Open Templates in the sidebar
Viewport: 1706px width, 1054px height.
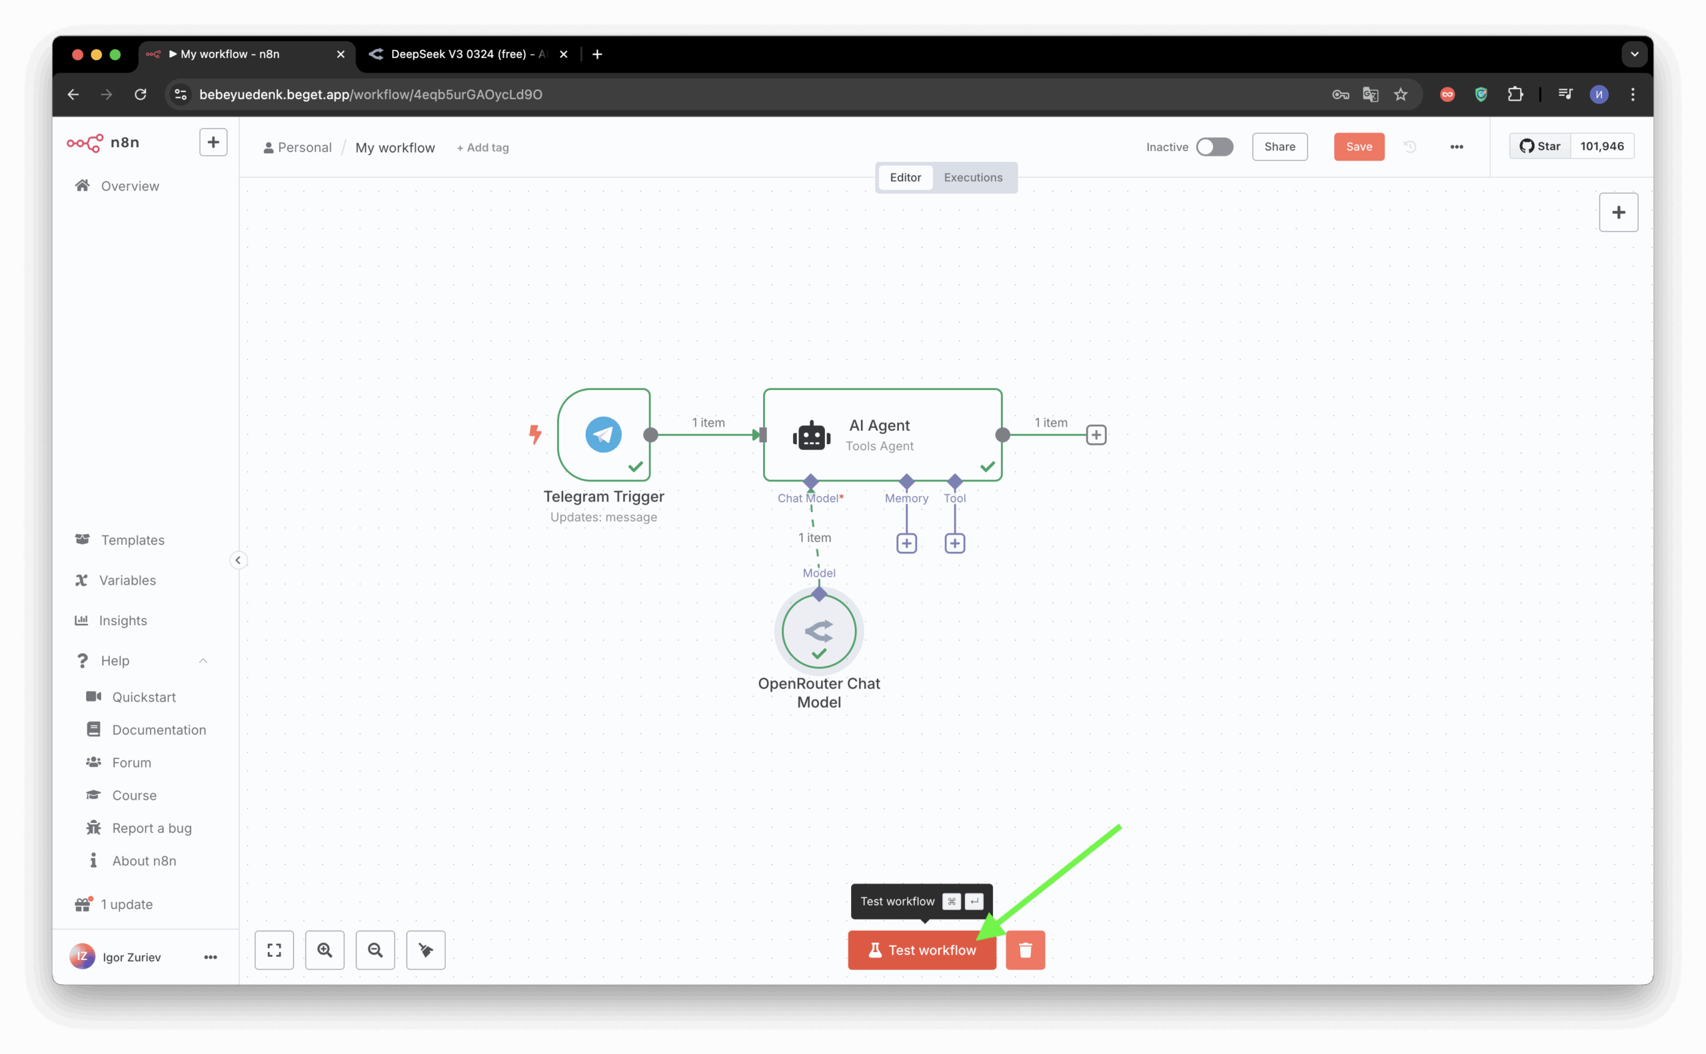(133, 539)
